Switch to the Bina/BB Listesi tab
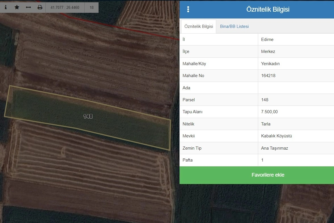Screen dimensions: 334x223 pyautogui.click(x=234, y=26)
